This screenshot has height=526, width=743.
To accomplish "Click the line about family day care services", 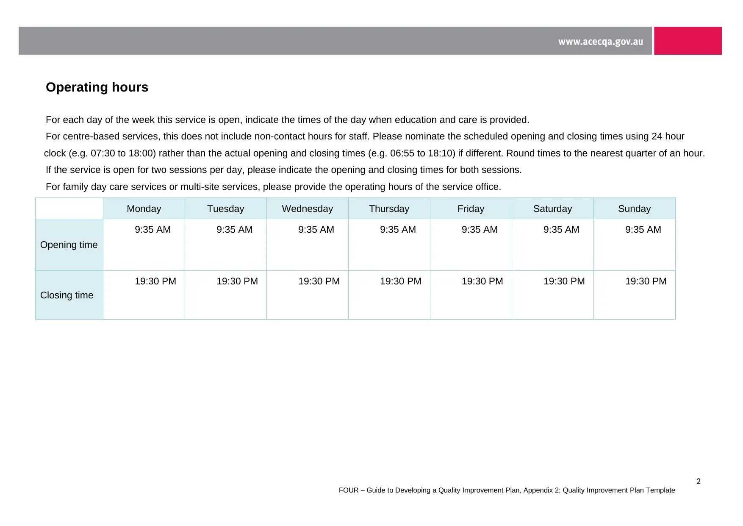I will point(274,186).
